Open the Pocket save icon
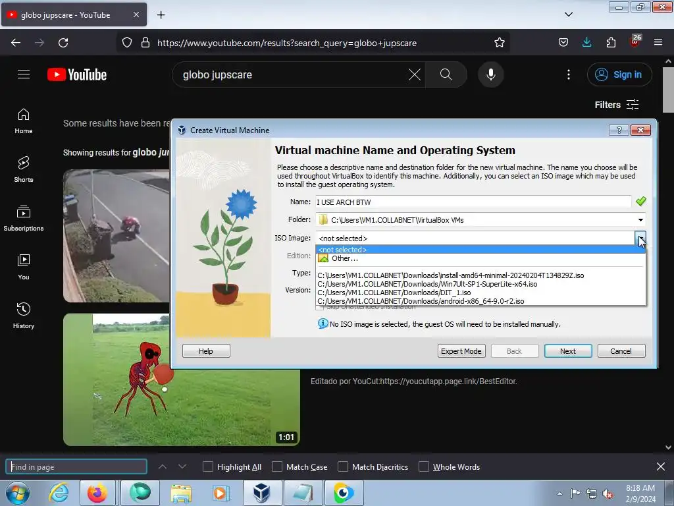 click(x=563, y=43)
